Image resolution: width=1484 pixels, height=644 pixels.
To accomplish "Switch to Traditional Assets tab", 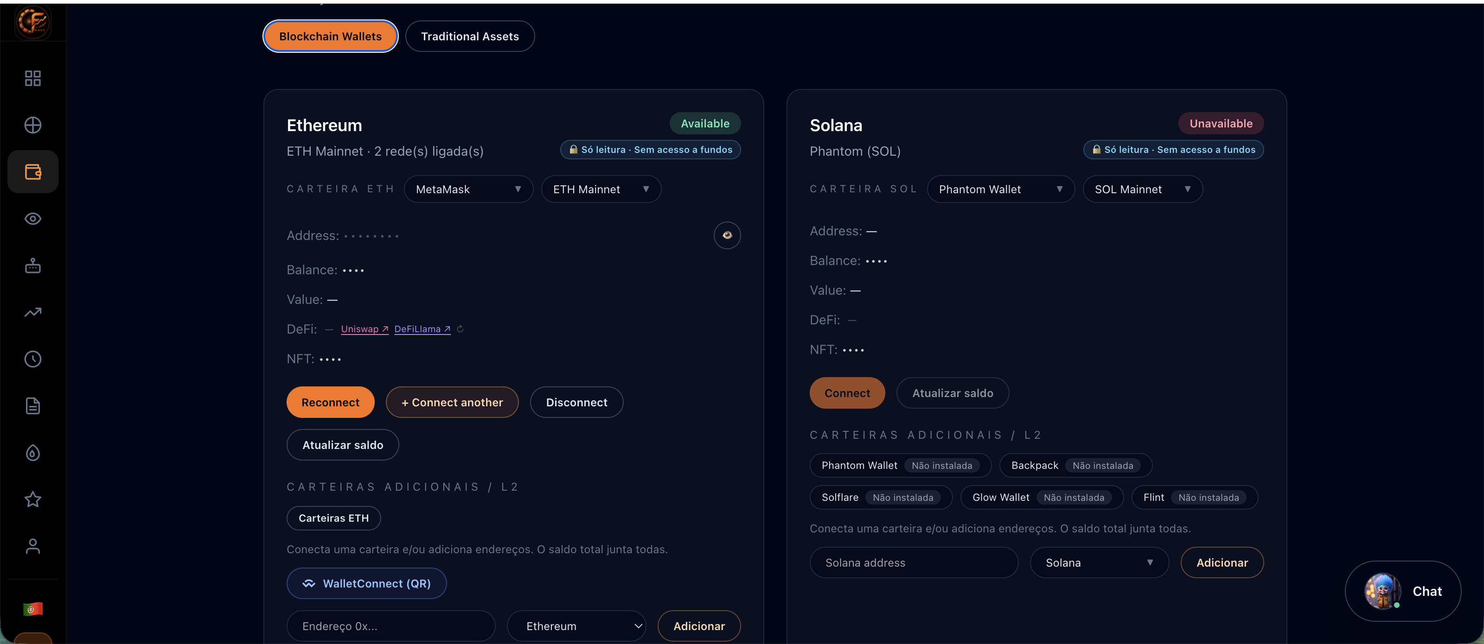I will [x=470, y=36].
